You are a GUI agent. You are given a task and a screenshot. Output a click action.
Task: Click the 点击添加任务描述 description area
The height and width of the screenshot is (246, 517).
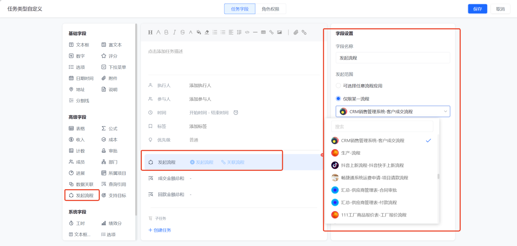click(165, 51)
